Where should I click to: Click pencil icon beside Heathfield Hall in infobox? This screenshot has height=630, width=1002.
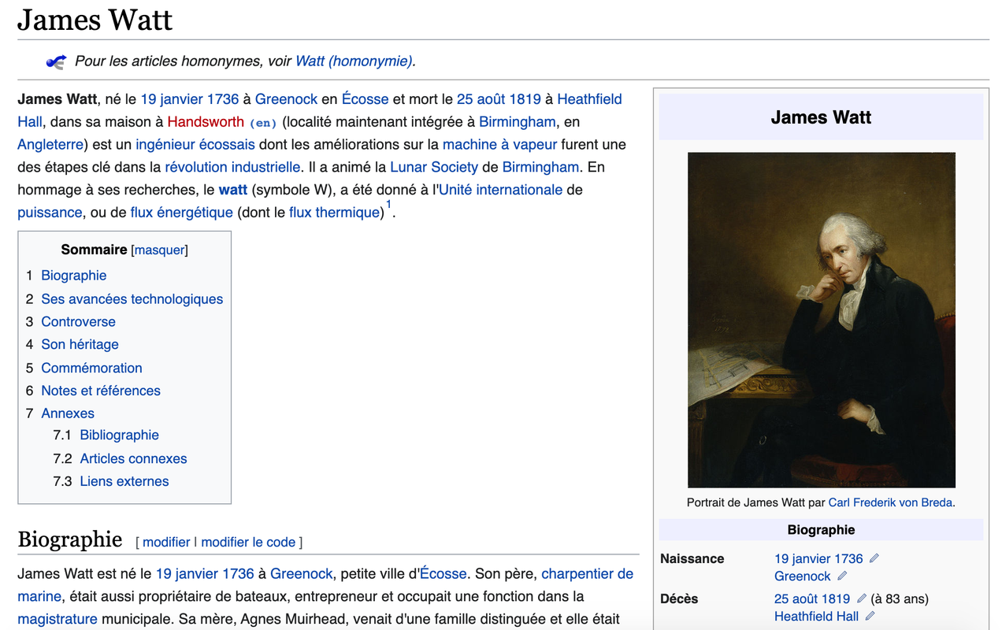[870, 616]
